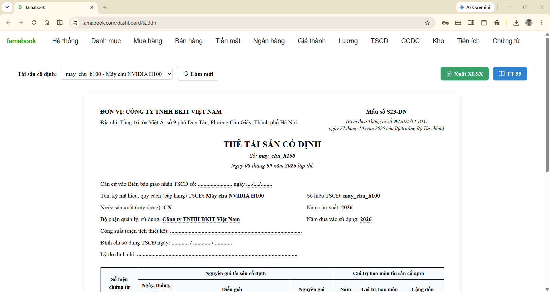The image size is (550, 292).
Task: Bookmark this page with the star icon
Action: coord(427,23)
